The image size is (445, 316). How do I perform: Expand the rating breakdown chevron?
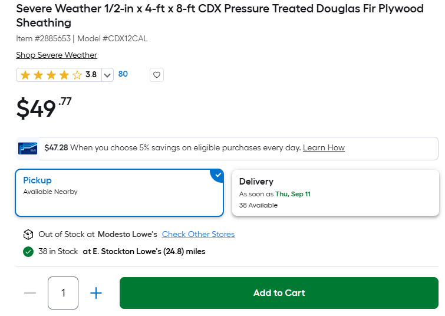pyautogui.click(x=107, y=75)
